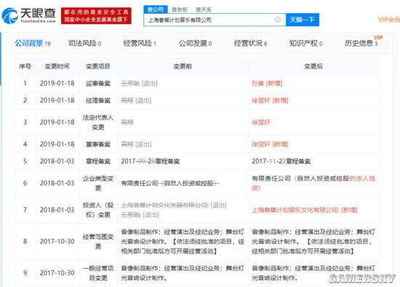Screen dimensions: 400x287
Task: Open the former legal representative name in row 3
Action: tap(127, 122)
